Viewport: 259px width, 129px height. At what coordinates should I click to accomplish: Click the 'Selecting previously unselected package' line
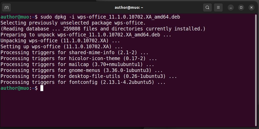coord(73,23)
